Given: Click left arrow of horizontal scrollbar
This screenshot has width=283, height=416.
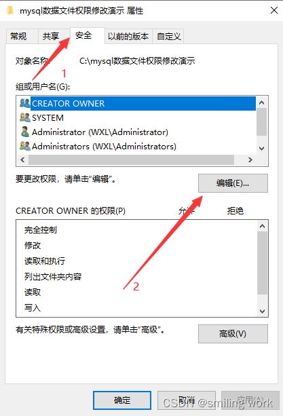Looking at the screenshot, I should [x=22, y=159].
